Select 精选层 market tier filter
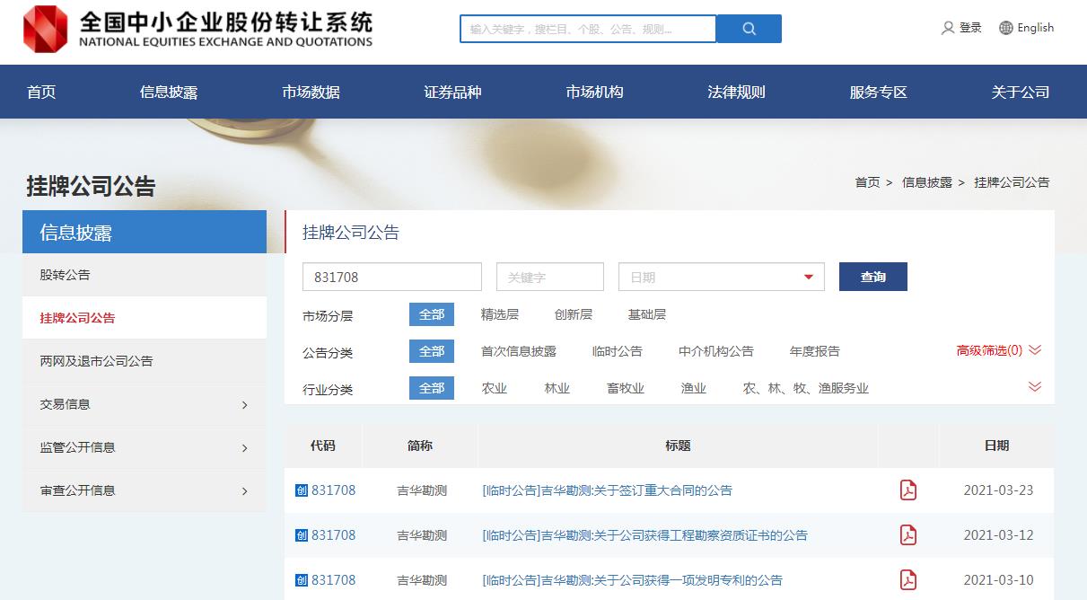 click(x=500, y=314)
